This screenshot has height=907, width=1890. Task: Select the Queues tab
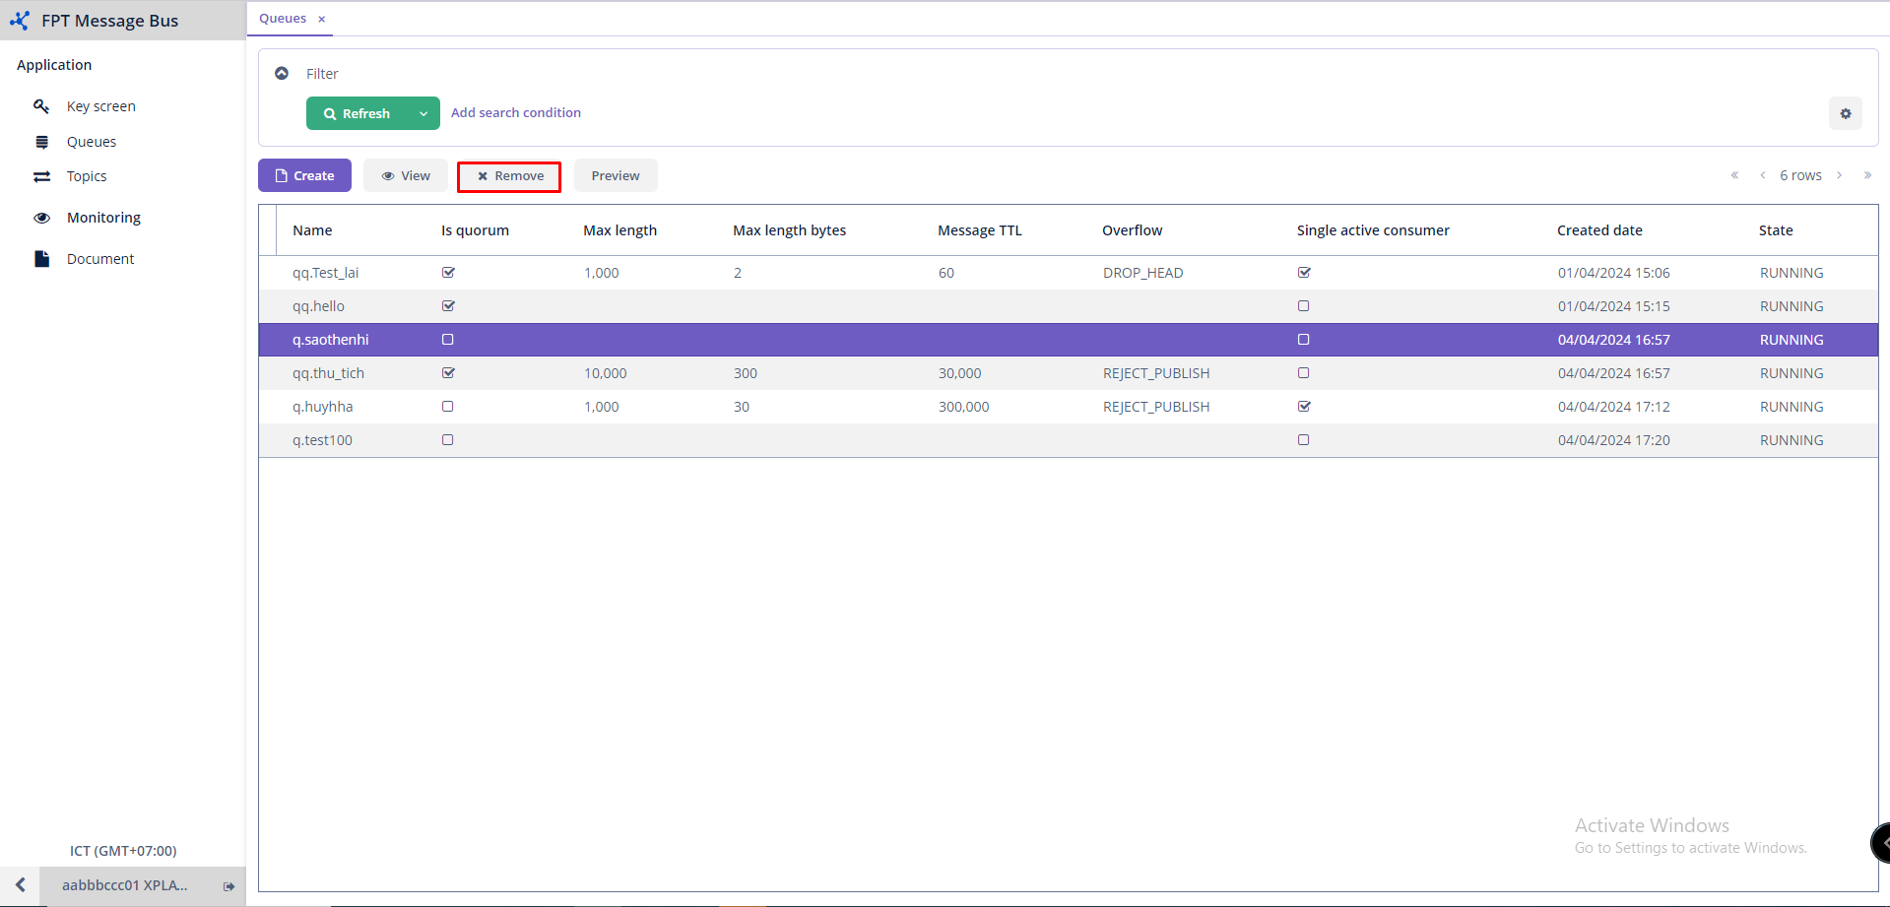coord(283,19)
